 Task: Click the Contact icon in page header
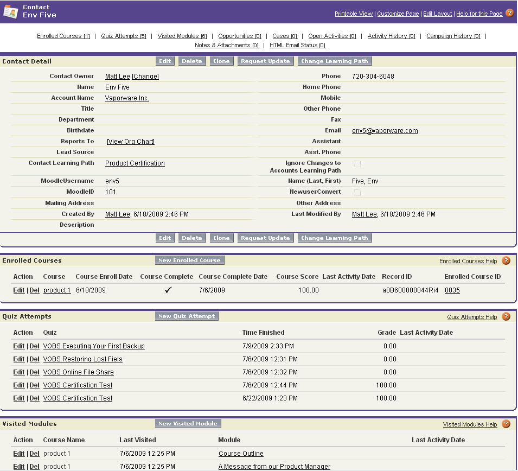11,11
